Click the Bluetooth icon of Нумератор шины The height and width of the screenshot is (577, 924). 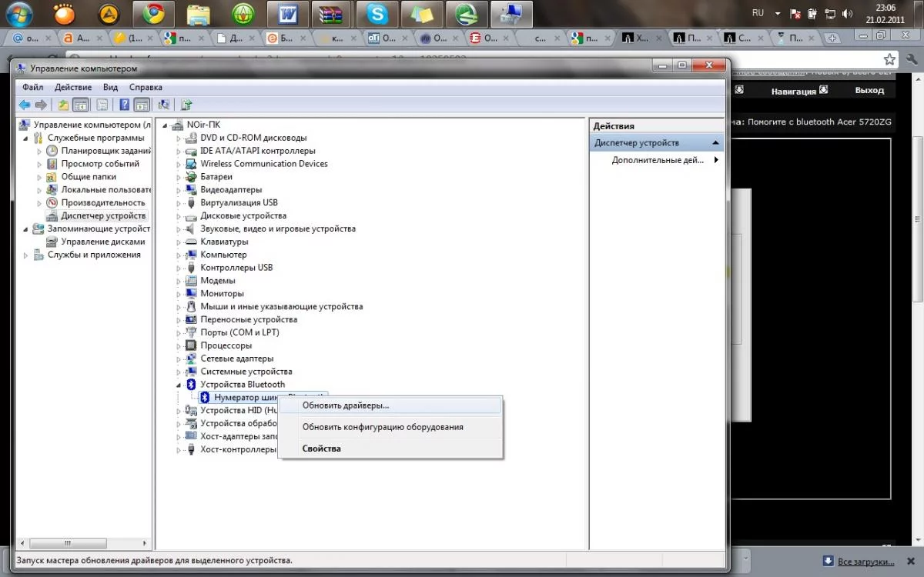(x=205, y=397)
